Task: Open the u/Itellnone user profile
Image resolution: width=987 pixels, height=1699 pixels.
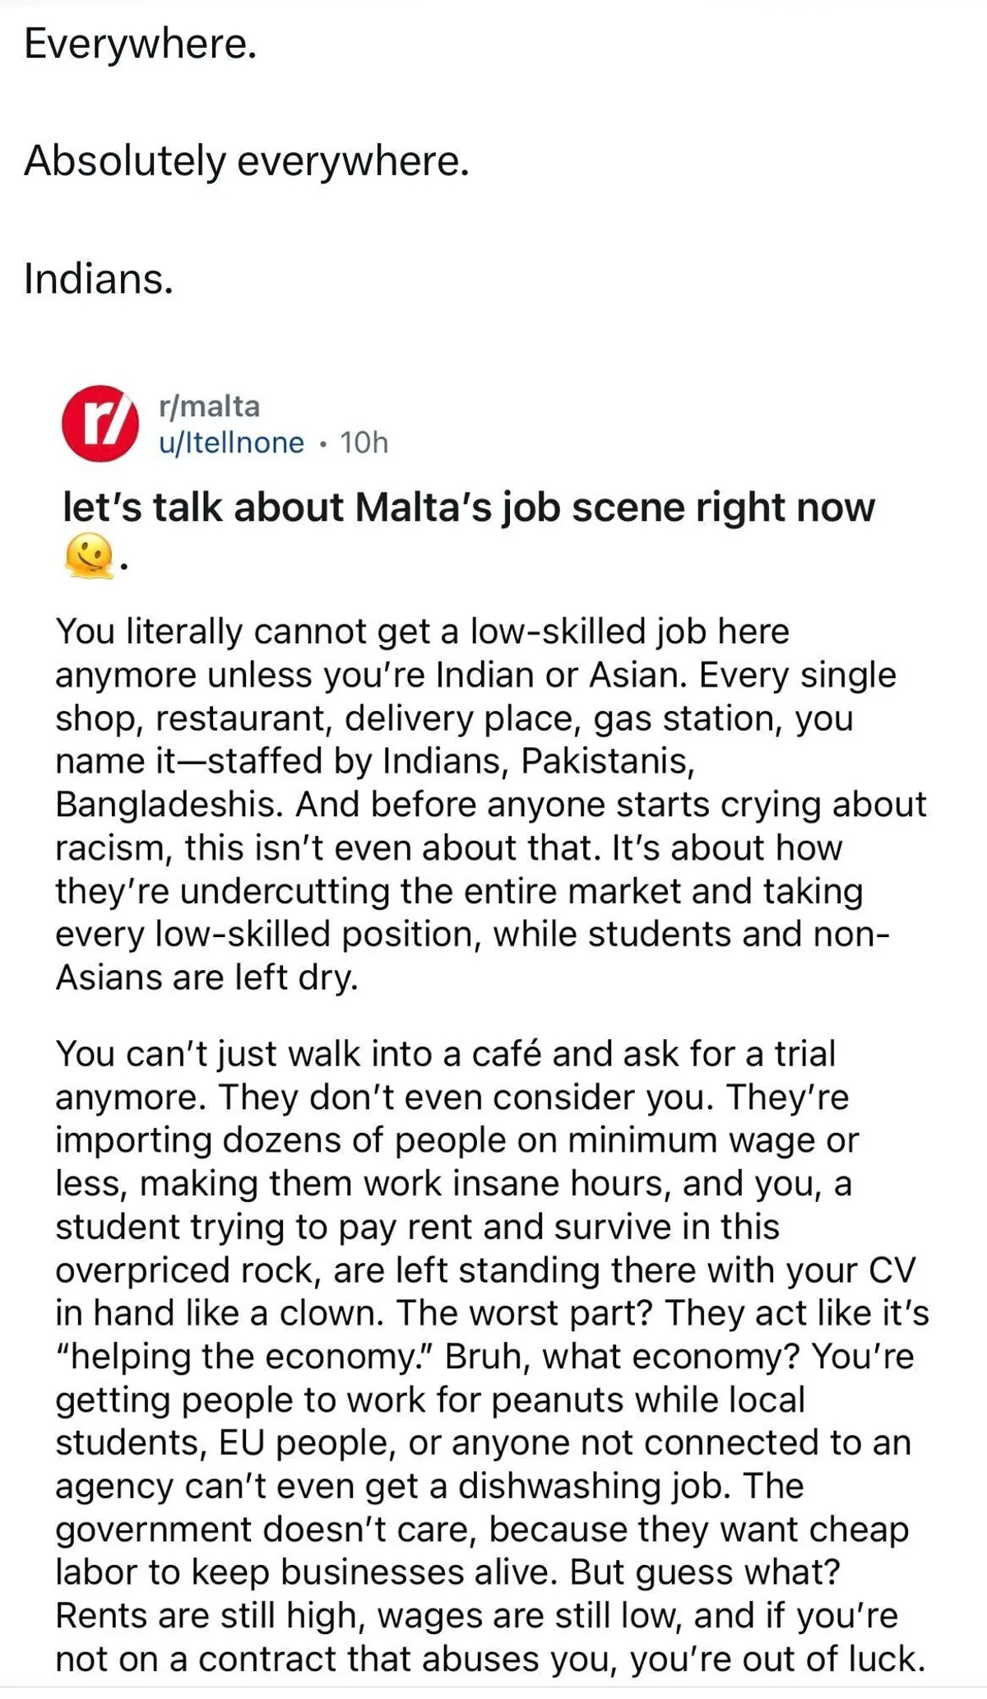Action: click(x=231, y=443)
